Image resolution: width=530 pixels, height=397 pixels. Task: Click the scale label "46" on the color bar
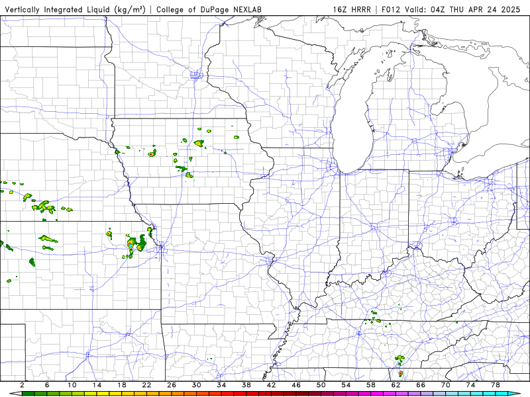click(296, 385)
